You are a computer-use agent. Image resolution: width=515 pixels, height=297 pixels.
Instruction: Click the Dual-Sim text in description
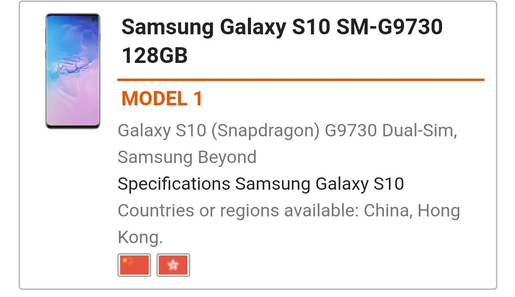[420, 131]
